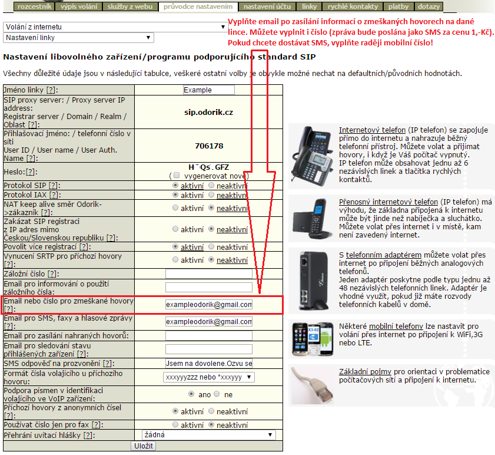Open help [?] next to Jméno linky

click(51, 90)
